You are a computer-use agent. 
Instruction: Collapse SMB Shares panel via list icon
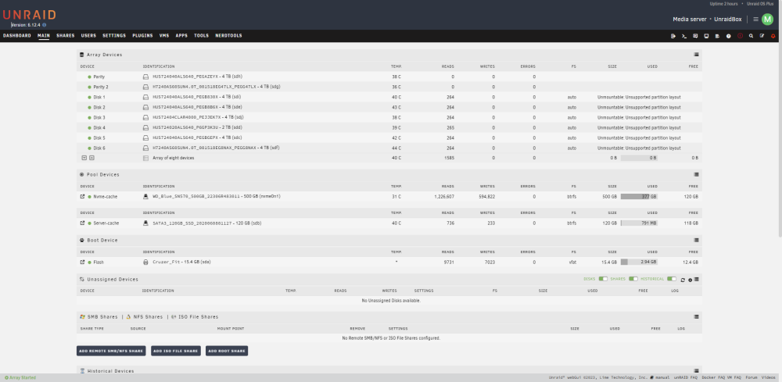[696, 316]
